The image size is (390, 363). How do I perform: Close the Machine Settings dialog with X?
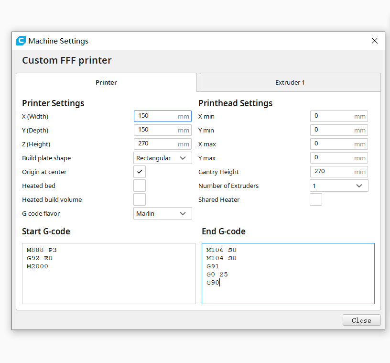(374, 41)
